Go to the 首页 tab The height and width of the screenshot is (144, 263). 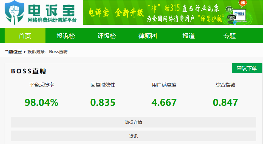click(x=25, y=36)
